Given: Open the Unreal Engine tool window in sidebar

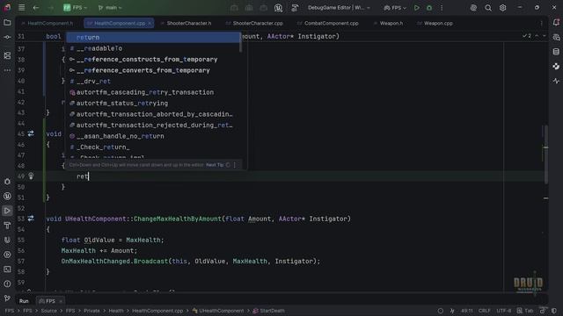Looking at the screenshot, I should 7,197.
